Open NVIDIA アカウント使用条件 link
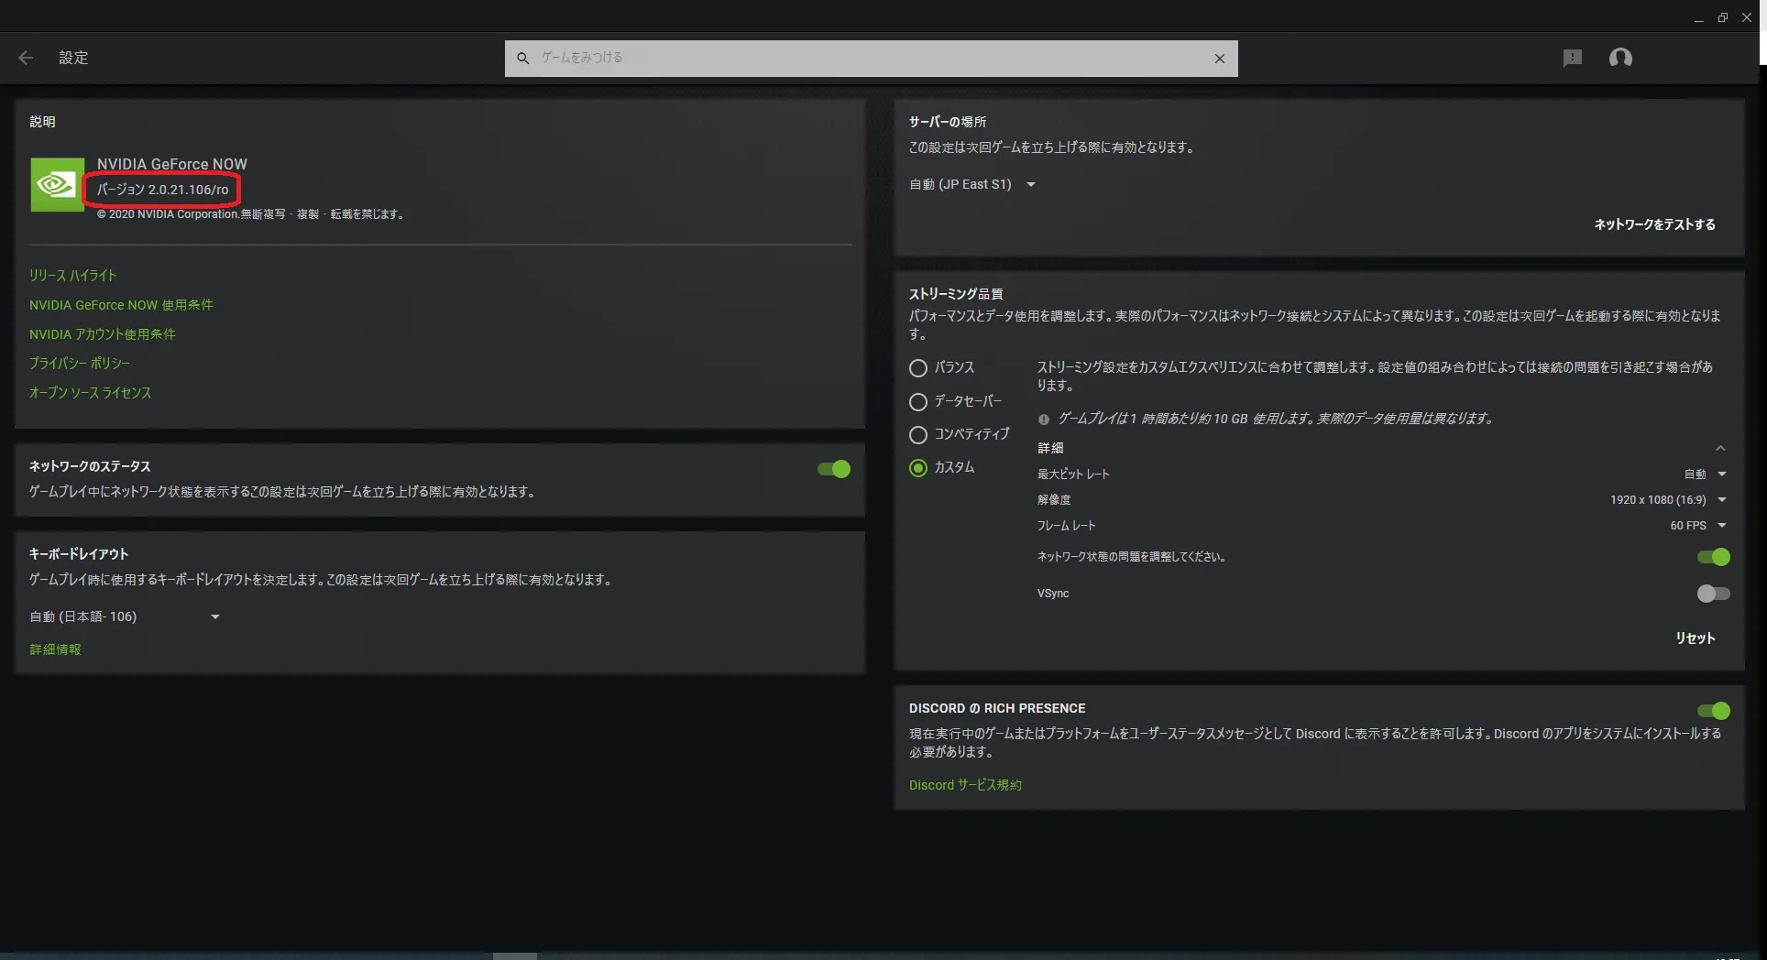 pos(103,334)
